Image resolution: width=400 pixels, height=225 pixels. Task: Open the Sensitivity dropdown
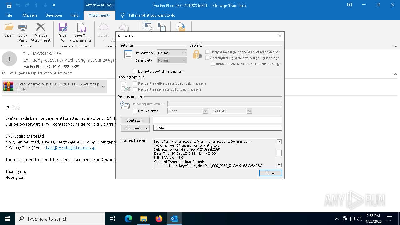[x=184, y=60]
